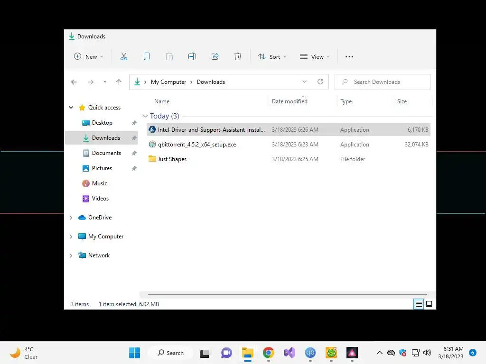Click Downloads in address breadcrumb
This screenshot has height=364, width=486.
point(211,82)
